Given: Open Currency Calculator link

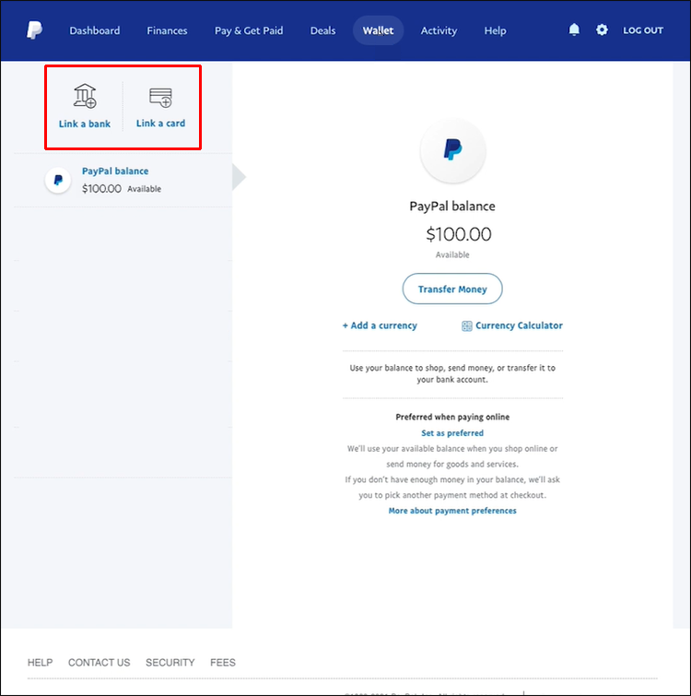Looking at the screenshot, I should 519,325.
